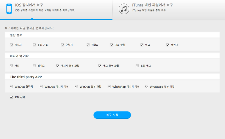Toggle the WhatsApp 첨부 파일 checkbox
This screenshot has width=225, height=139.
tap(147, 87)
